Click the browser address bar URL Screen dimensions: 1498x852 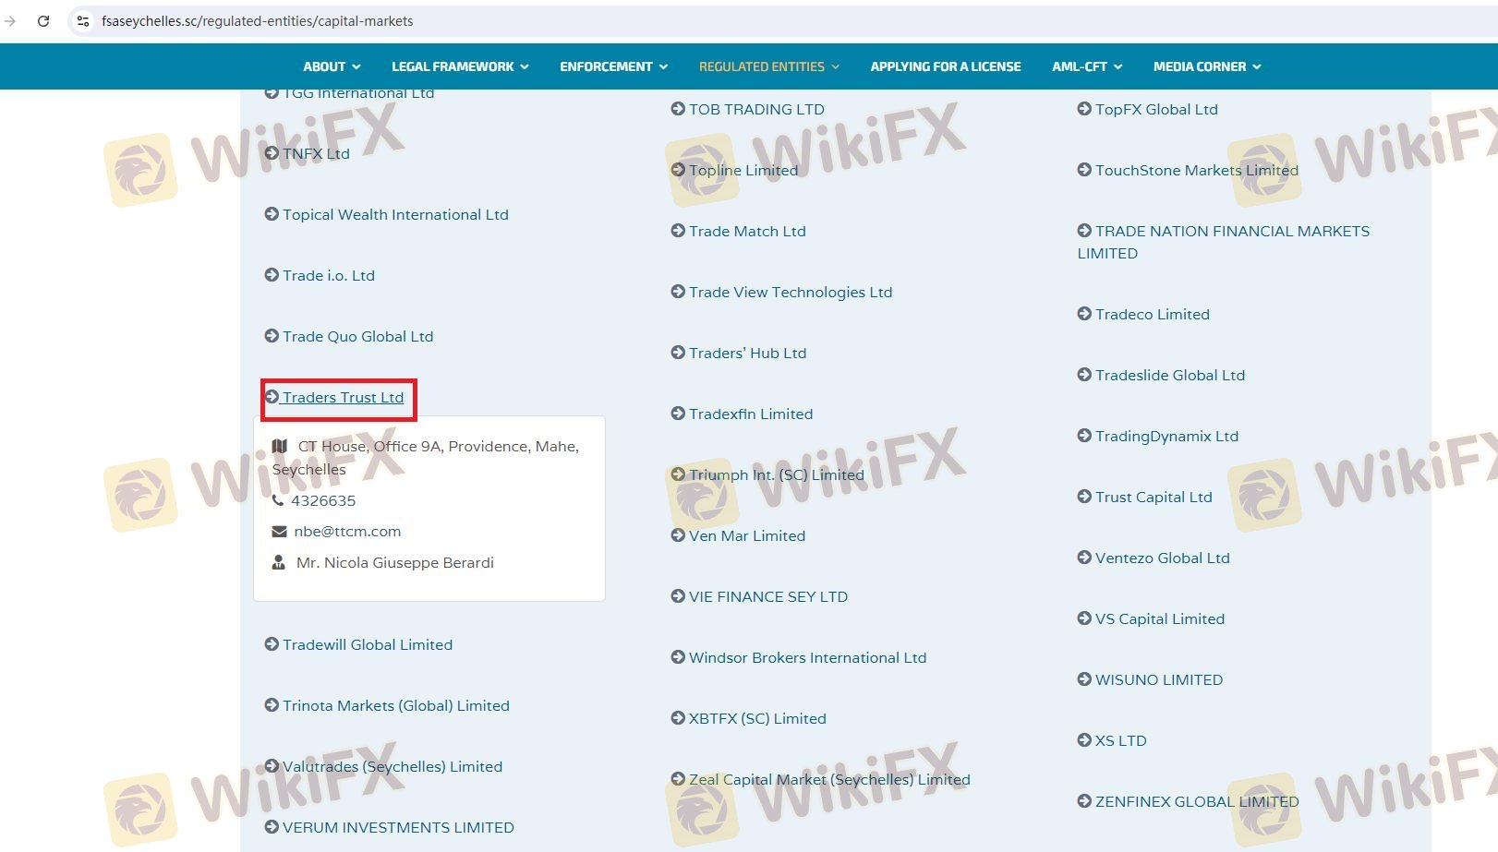coord(258,21)
